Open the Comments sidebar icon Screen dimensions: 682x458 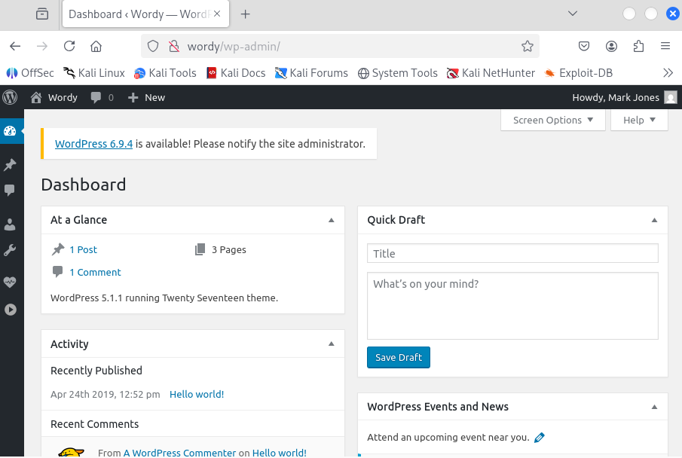point(10,191)
